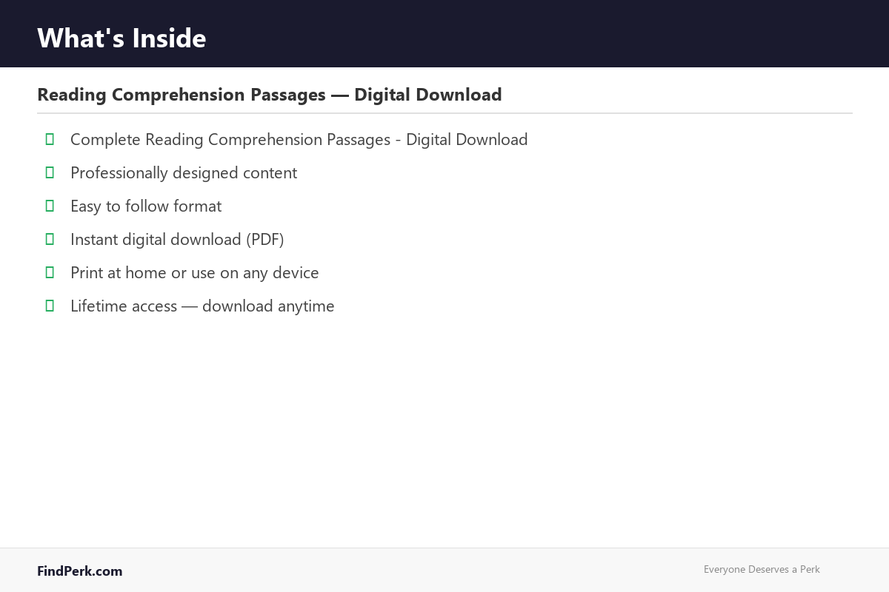889x592 pixels.
Task: Click the "Everyone Deserves a Perk" tagline
Action: pos(762,569)
